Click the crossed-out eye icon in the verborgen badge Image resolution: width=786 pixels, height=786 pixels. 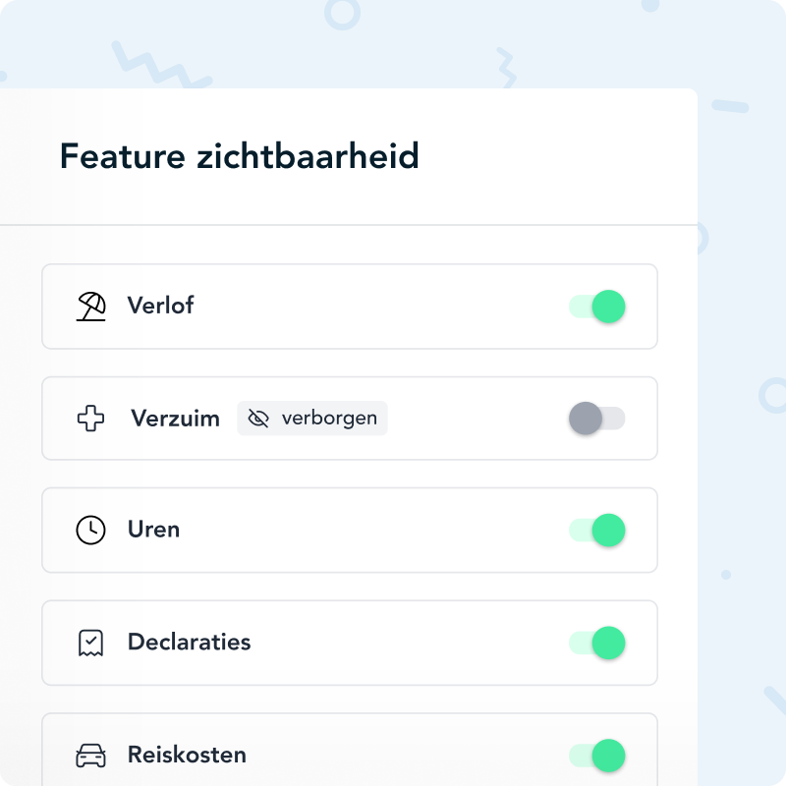(258, 418)
